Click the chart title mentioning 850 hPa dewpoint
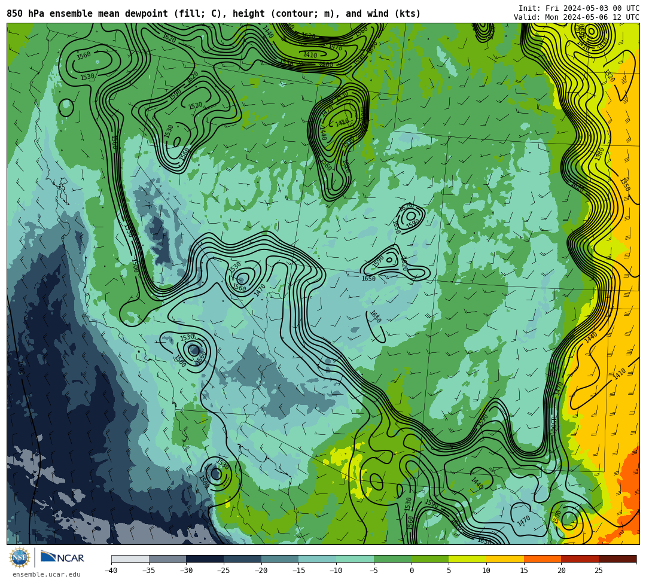 214,14
